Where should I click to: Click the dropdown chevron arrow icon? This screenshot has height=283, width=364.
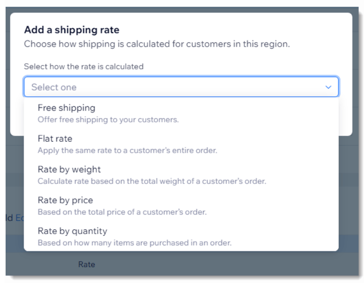click(328, 87)
